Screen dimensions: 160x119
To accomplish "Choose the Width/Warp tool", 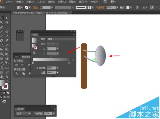I will [x=2, y=50].
